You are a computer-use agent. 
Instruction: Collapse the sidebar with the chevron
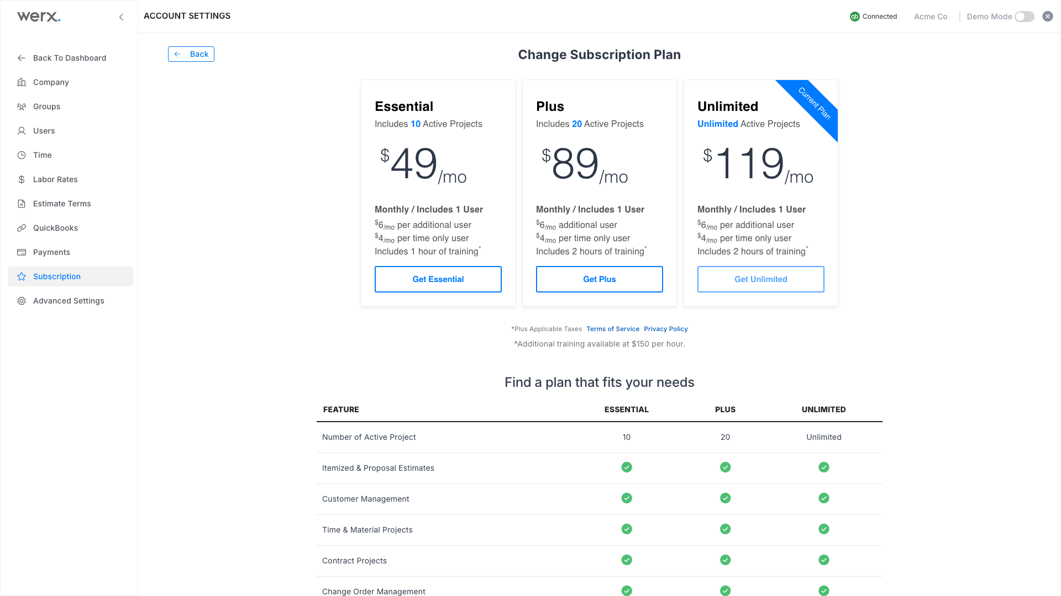[x=122, y=17]
